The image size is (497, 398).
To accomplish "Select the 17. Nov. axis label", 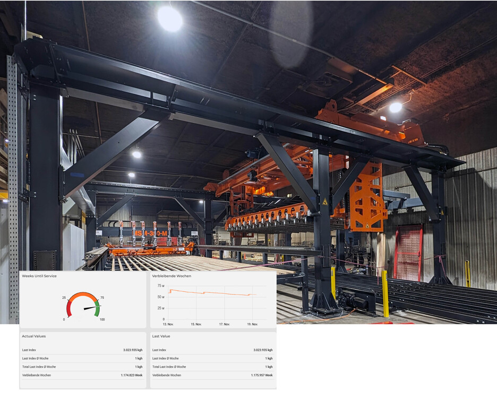I will click(x=225, y=324).
